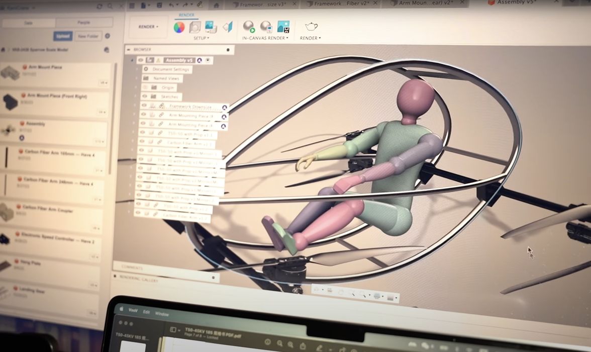Switch to the People tab

[83, 23]
